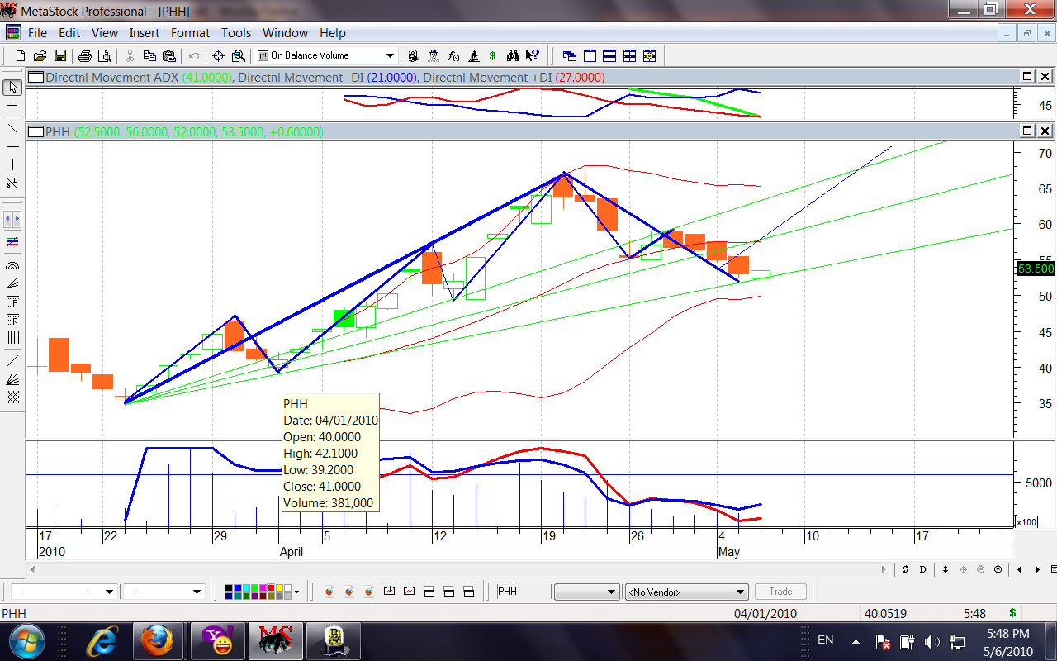Viewport: 1057px width, 661px height.
Task: Click Firefox in the taskbar
Action: [x=157, y=641]
